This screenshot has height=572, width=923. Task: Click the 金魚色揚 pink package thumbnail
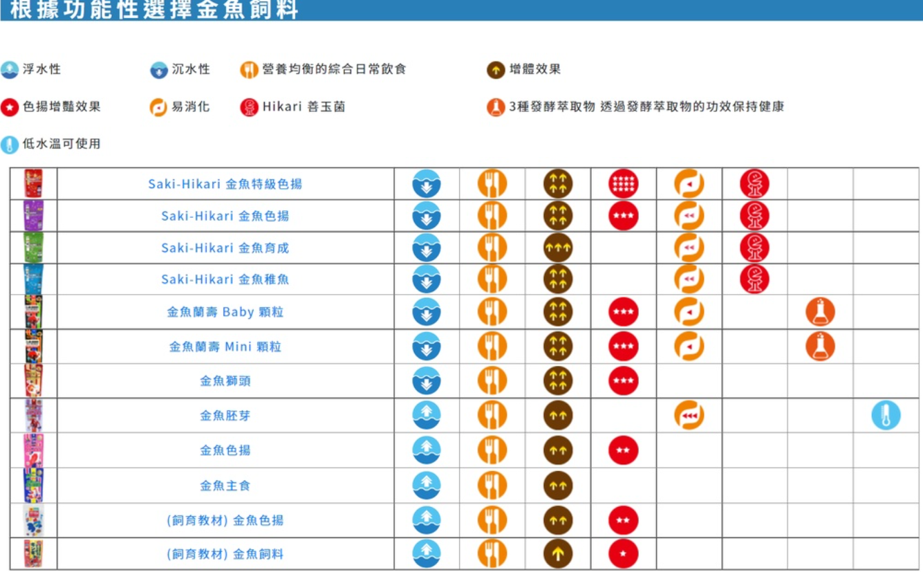click(x=33, y=450)
